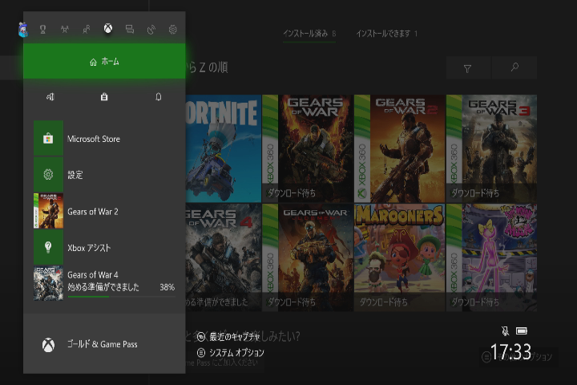Open the People tab in guide
Viewport: 577px width, 385px height.
point(86,30)
